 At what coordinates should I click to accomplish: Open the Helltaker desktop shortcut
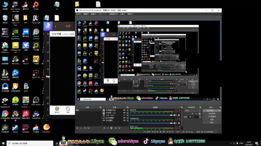(x=26, y=128)
